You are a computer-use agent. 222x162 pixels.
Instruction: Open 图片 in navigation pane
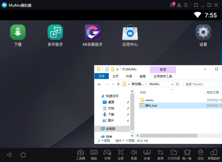(x=111, y=121)
